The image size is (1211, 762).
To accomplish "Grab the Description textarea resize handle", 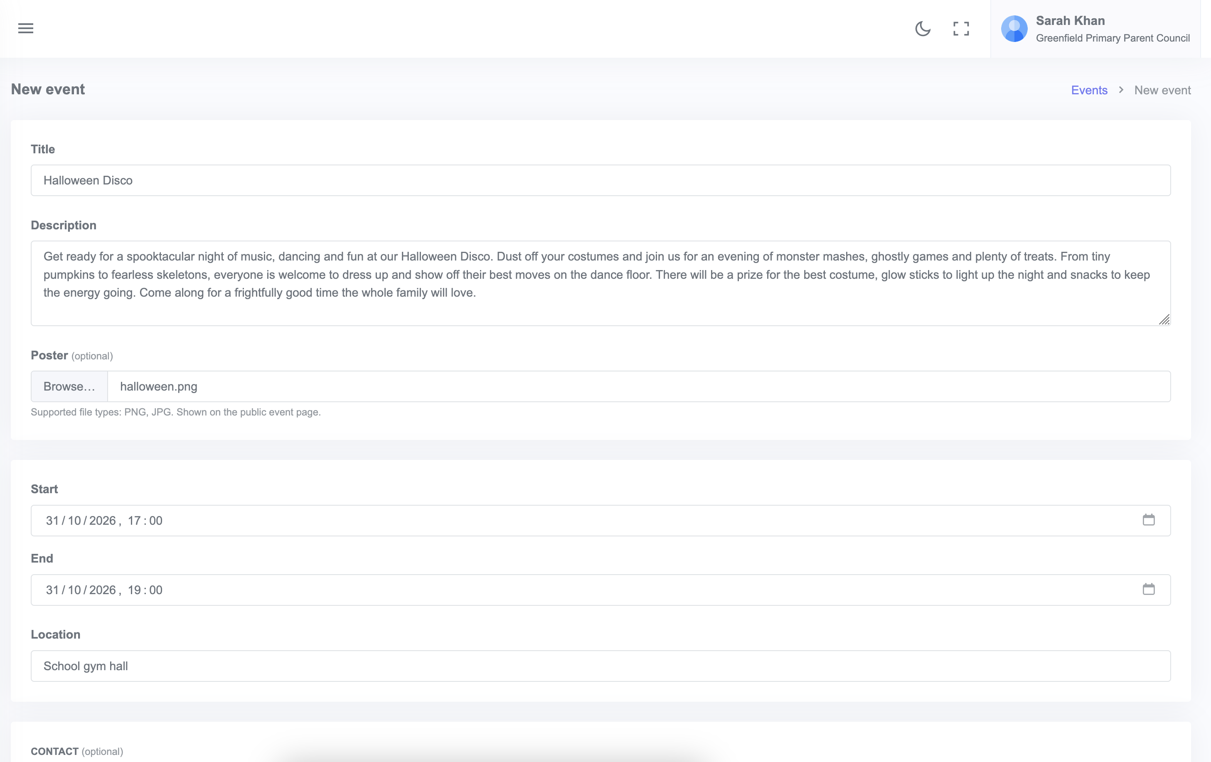I will tap(1164, 320).
